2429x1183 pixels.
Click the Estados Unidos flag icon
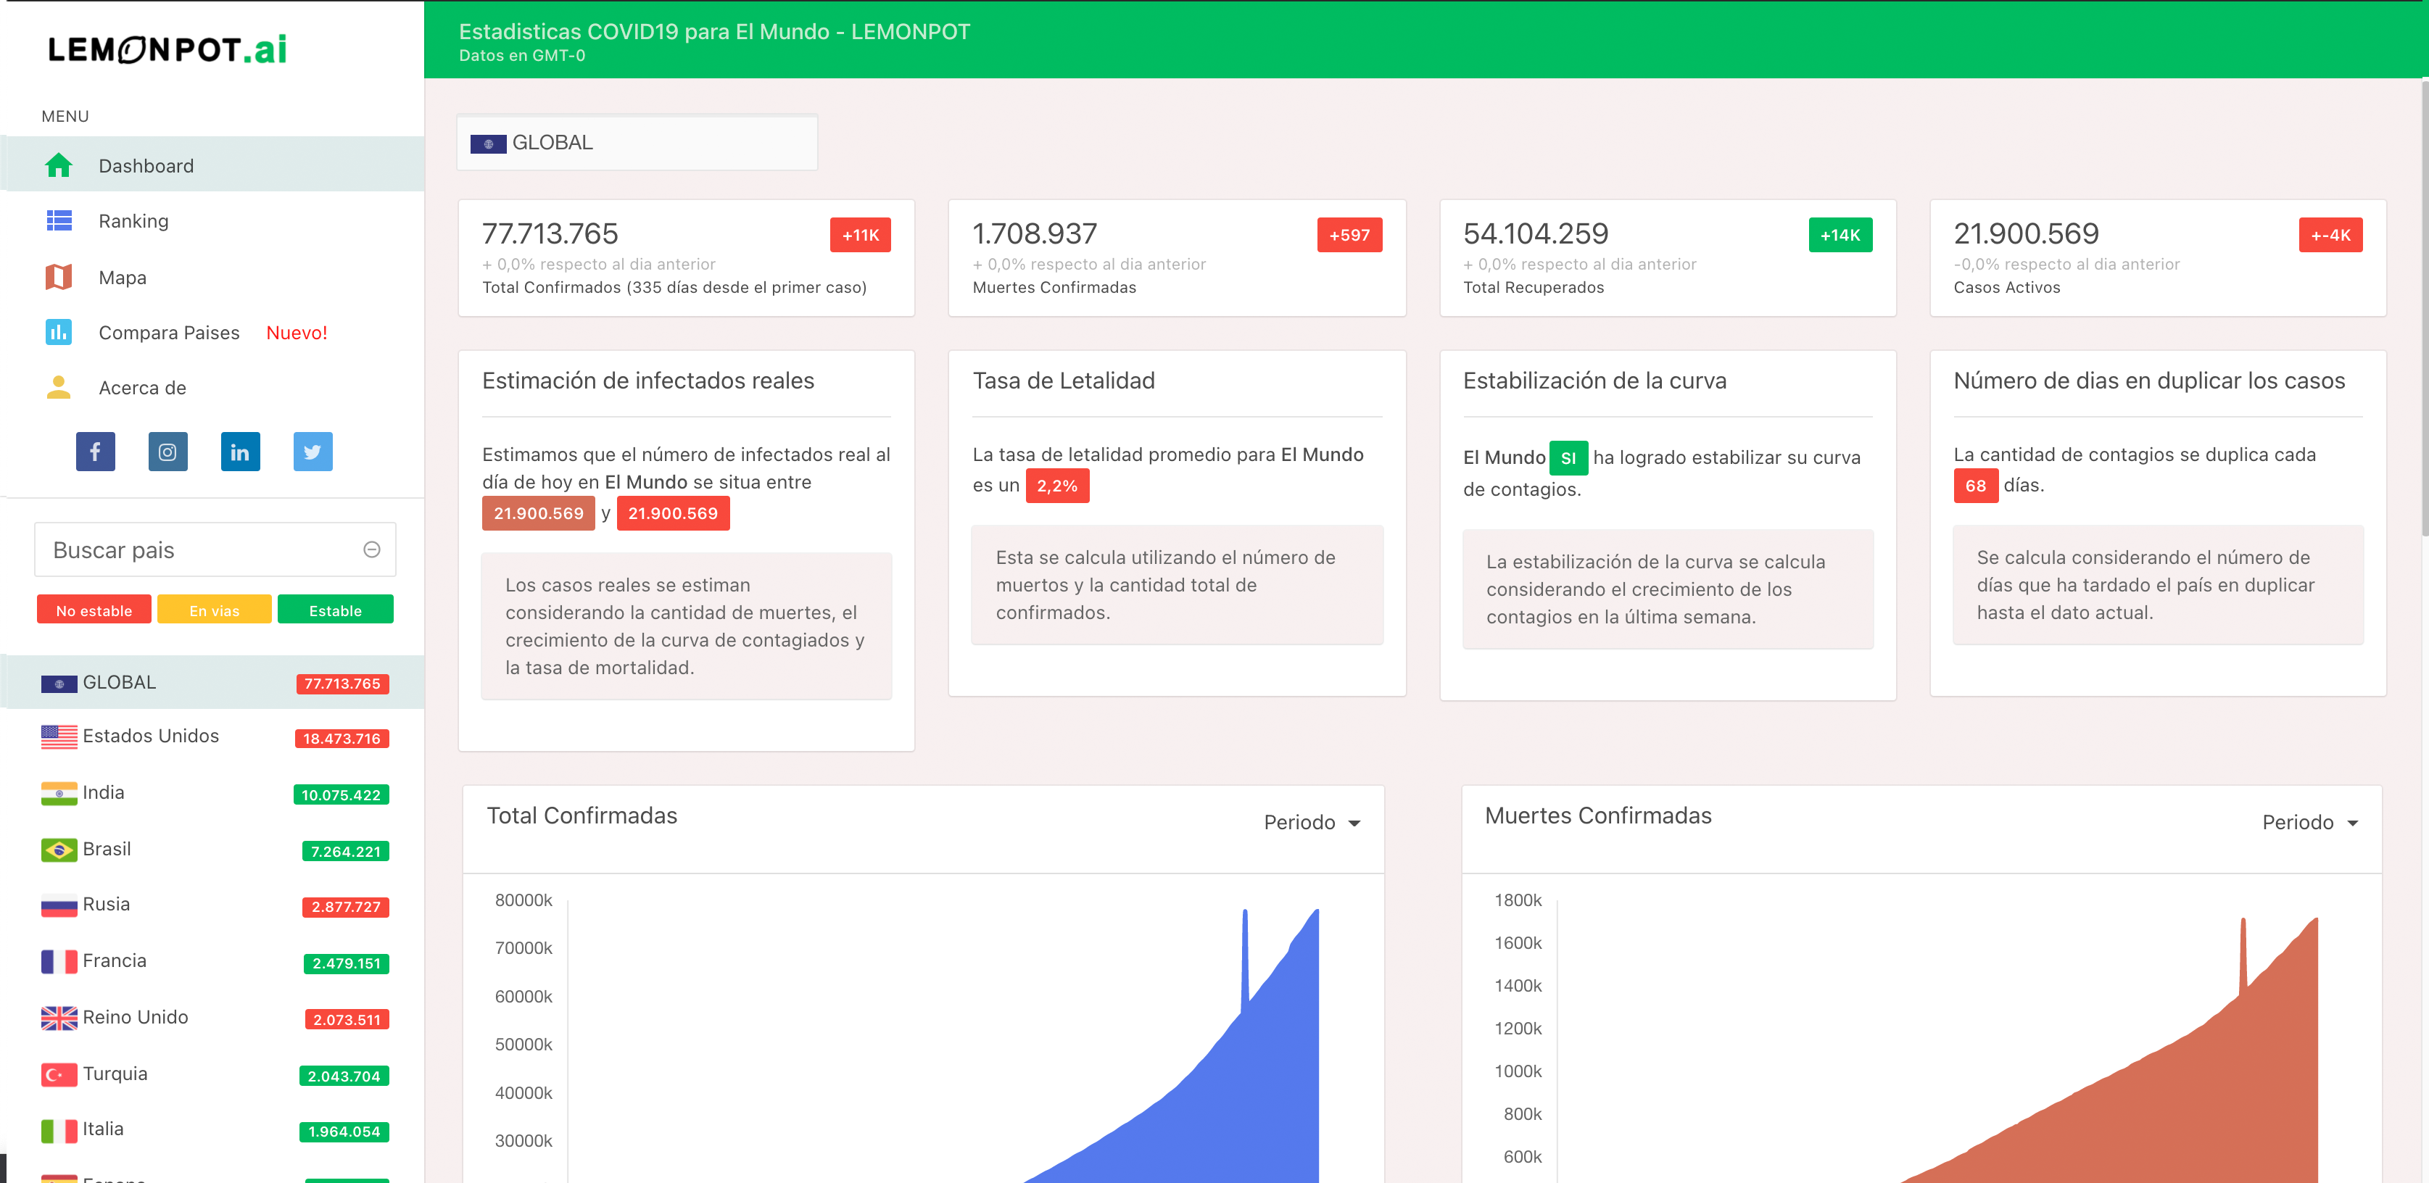click(x=59, y=736)
